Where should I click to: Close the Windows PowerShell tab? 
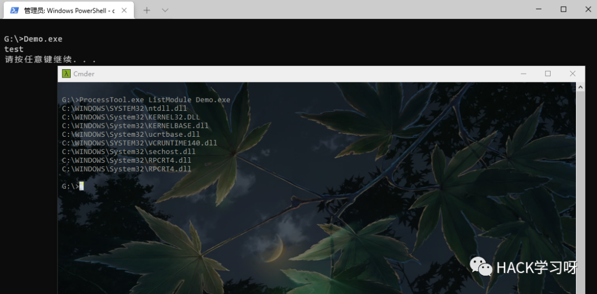124,11
